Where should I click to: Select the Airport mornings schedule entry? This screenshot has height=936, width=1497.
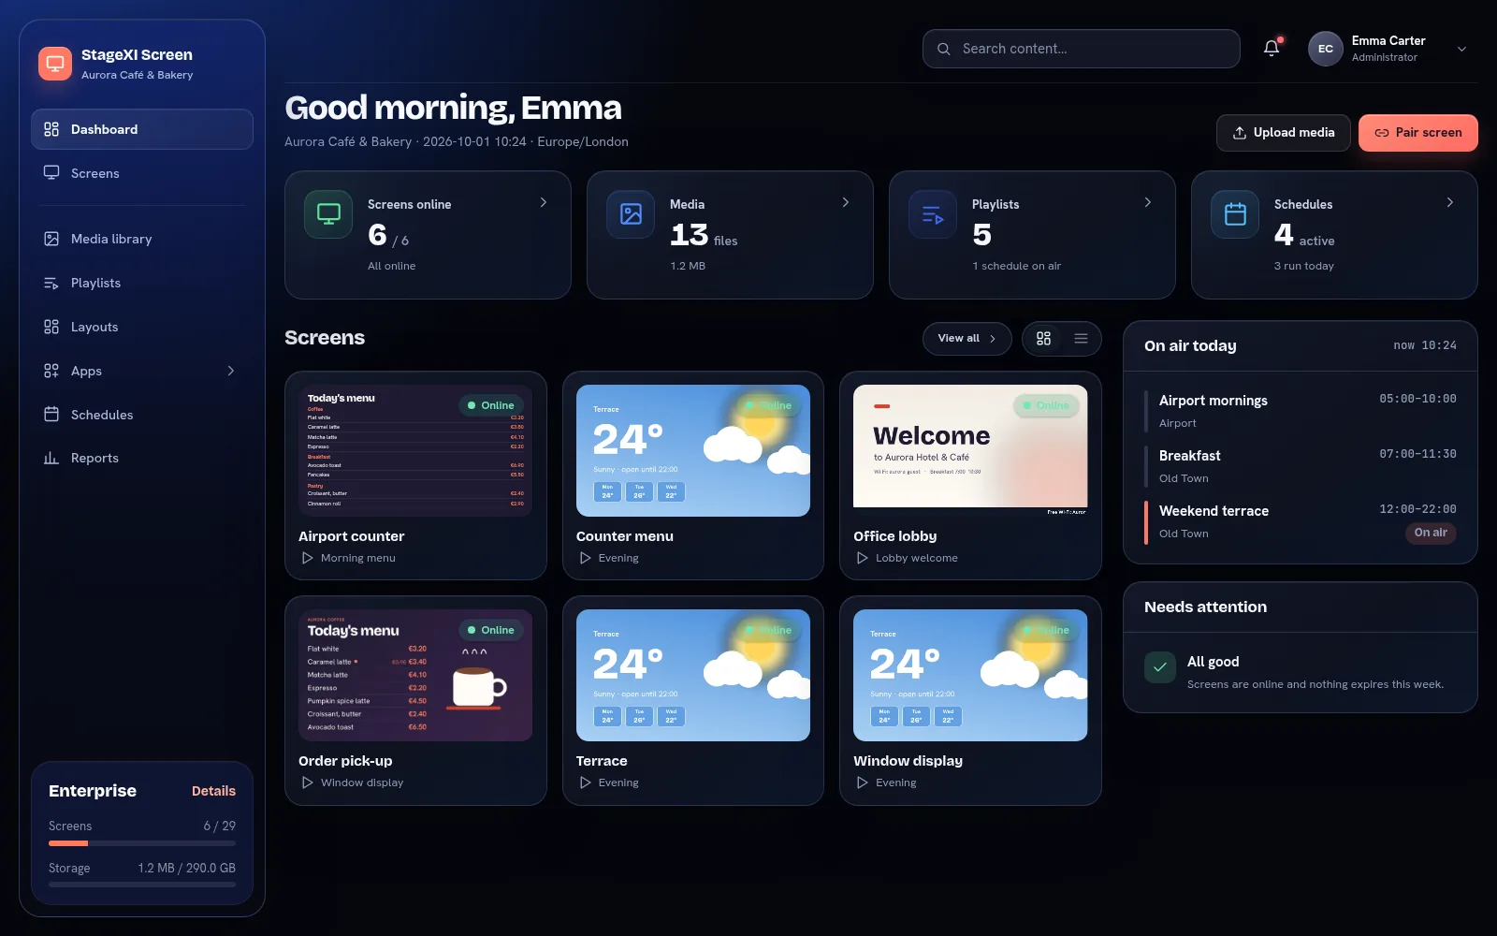tap(1301, 411)
